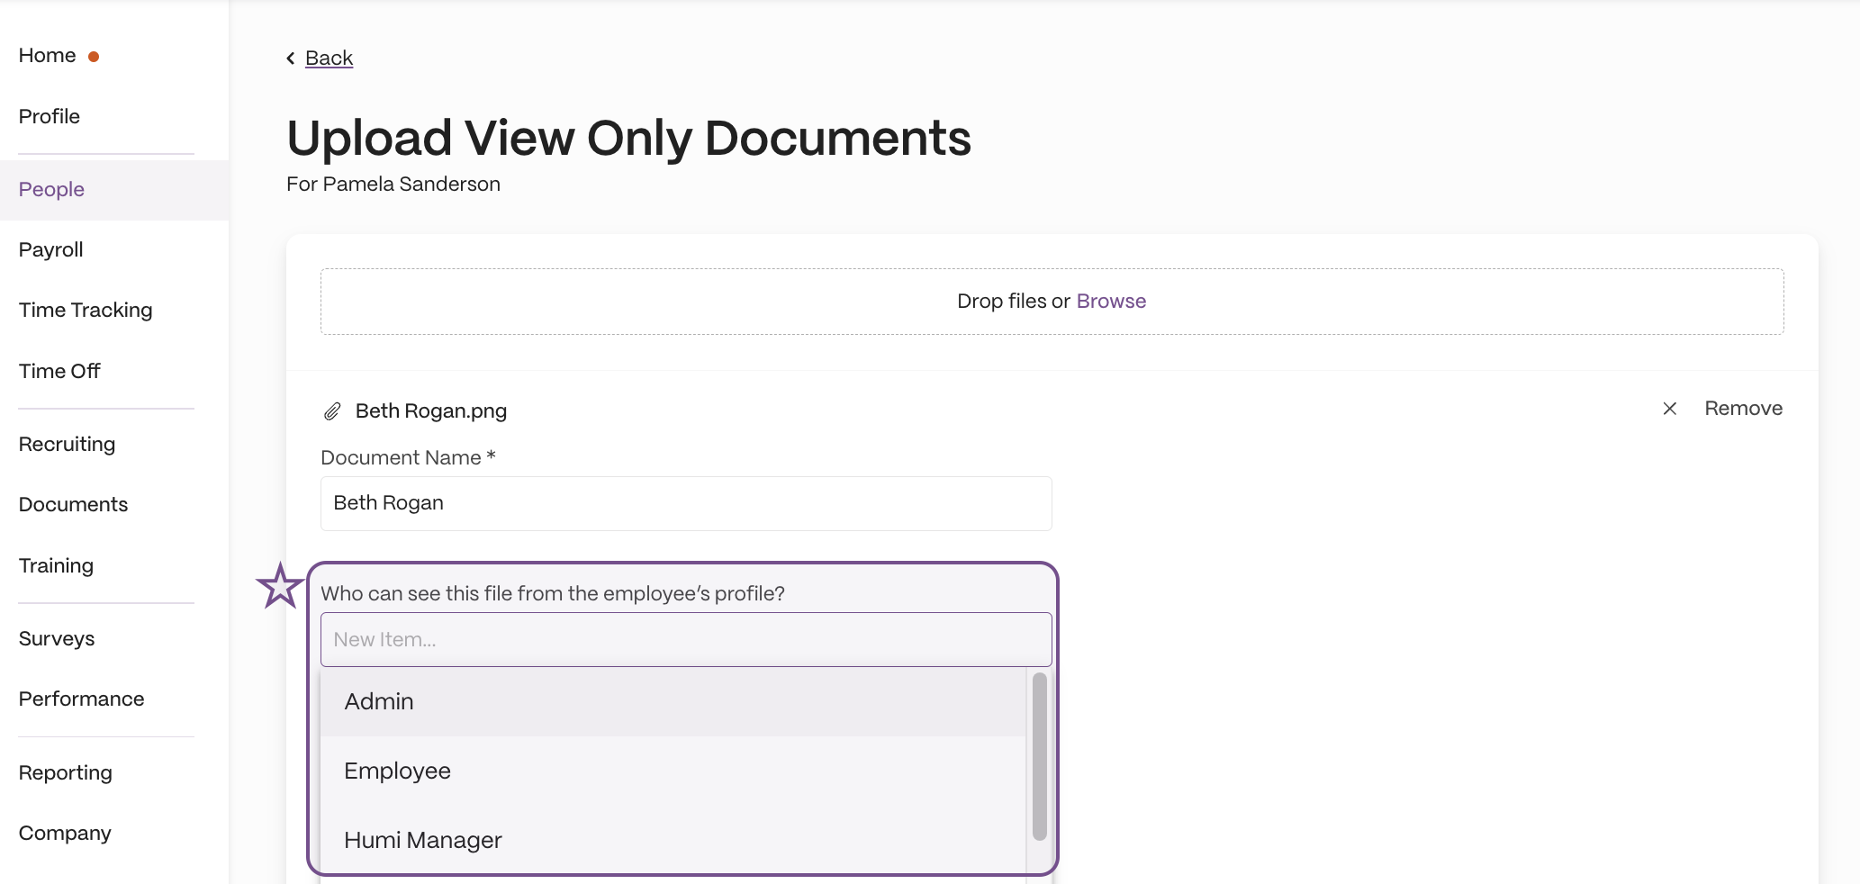Viewport: 1860px width, 884px height.
Task: Click the file drop zone area
Action: tap(1052, 302)
